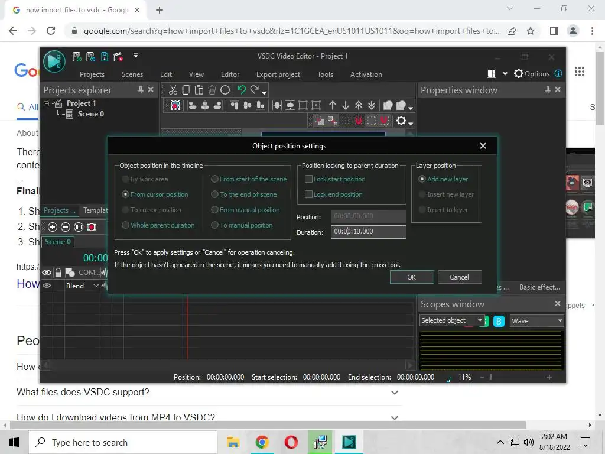Image resolution: width=605 pixels, height=454 pixels.
Task: Select To manual position radio button
Action: point(214,225)
